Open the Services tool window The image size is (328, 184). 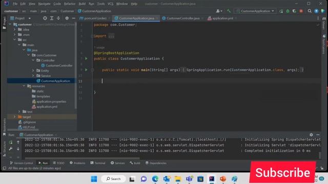click(117, 163)
